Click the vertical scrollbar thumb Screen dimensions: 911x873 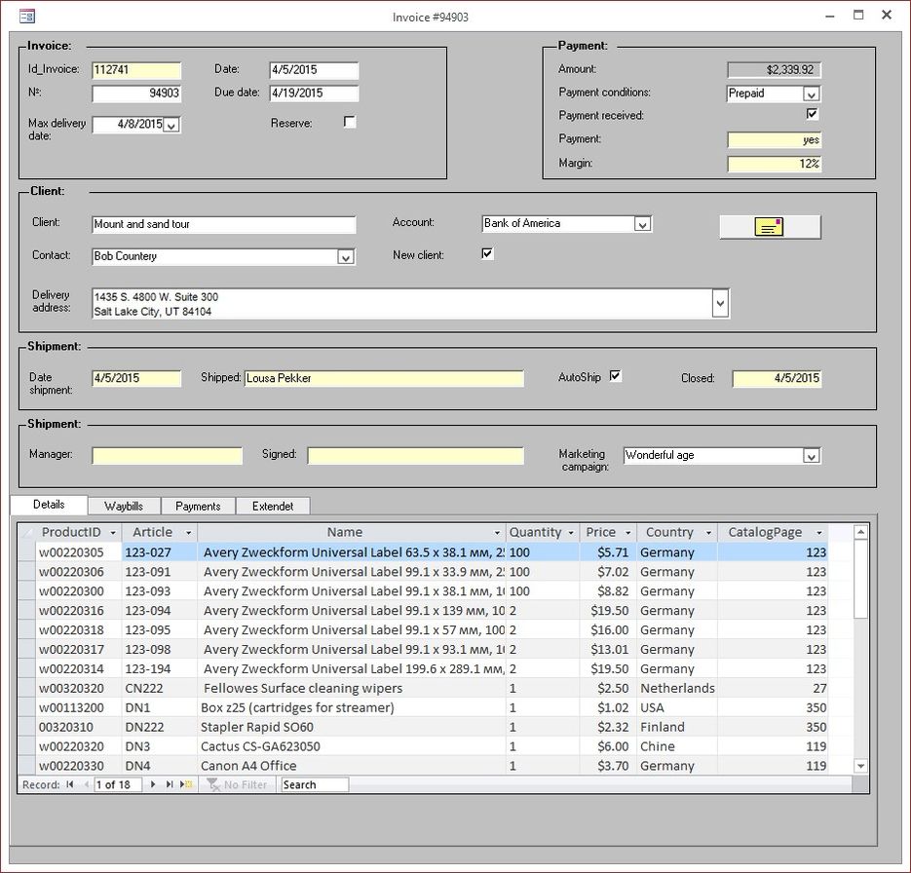(861, 579)
